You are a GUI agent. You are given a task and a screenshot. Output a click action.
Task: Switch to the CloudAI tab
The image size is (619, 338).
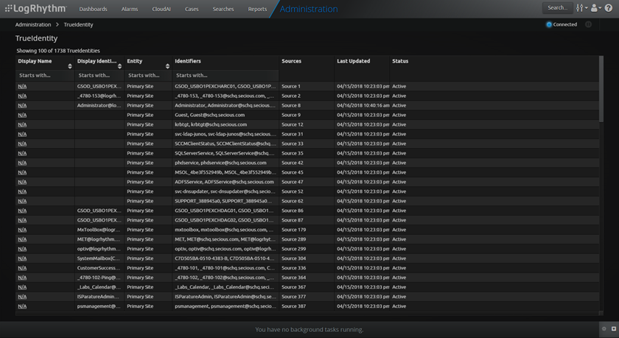click(161, 9)
